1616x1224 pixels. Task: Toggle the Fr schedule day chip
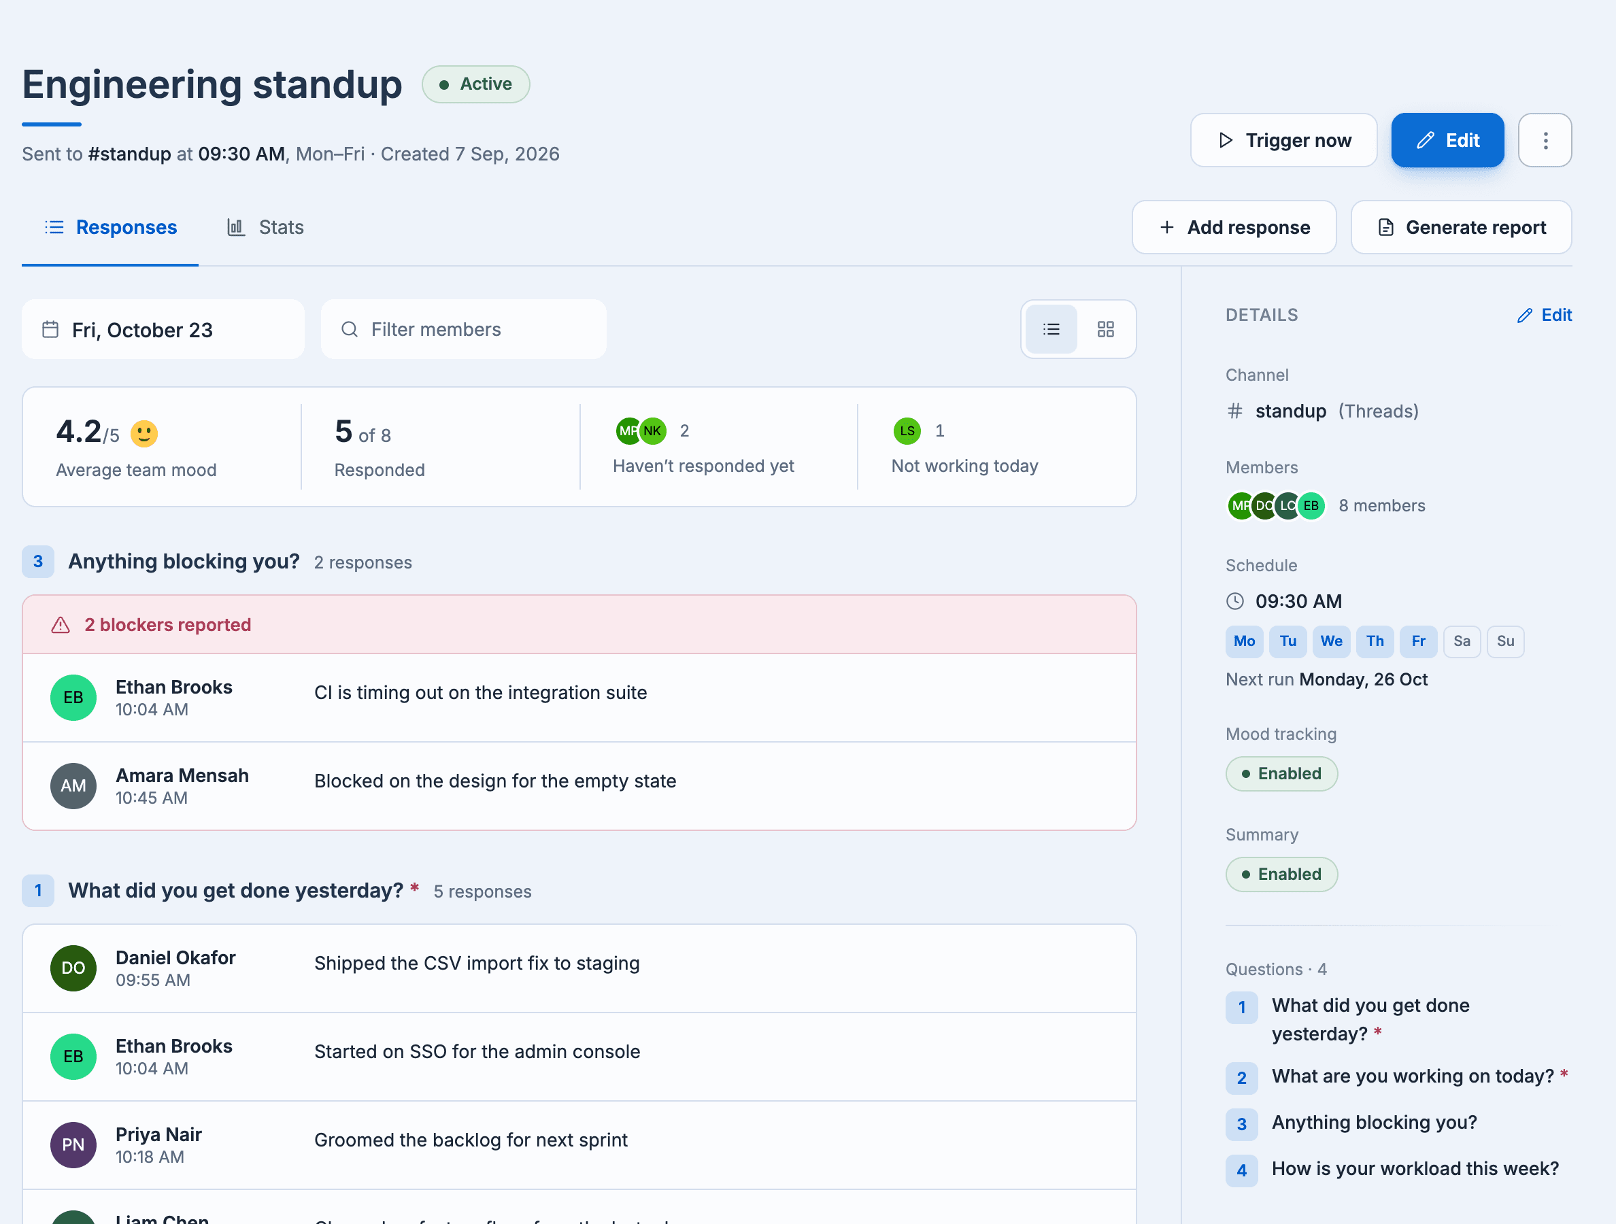[x=1418, y=641]
